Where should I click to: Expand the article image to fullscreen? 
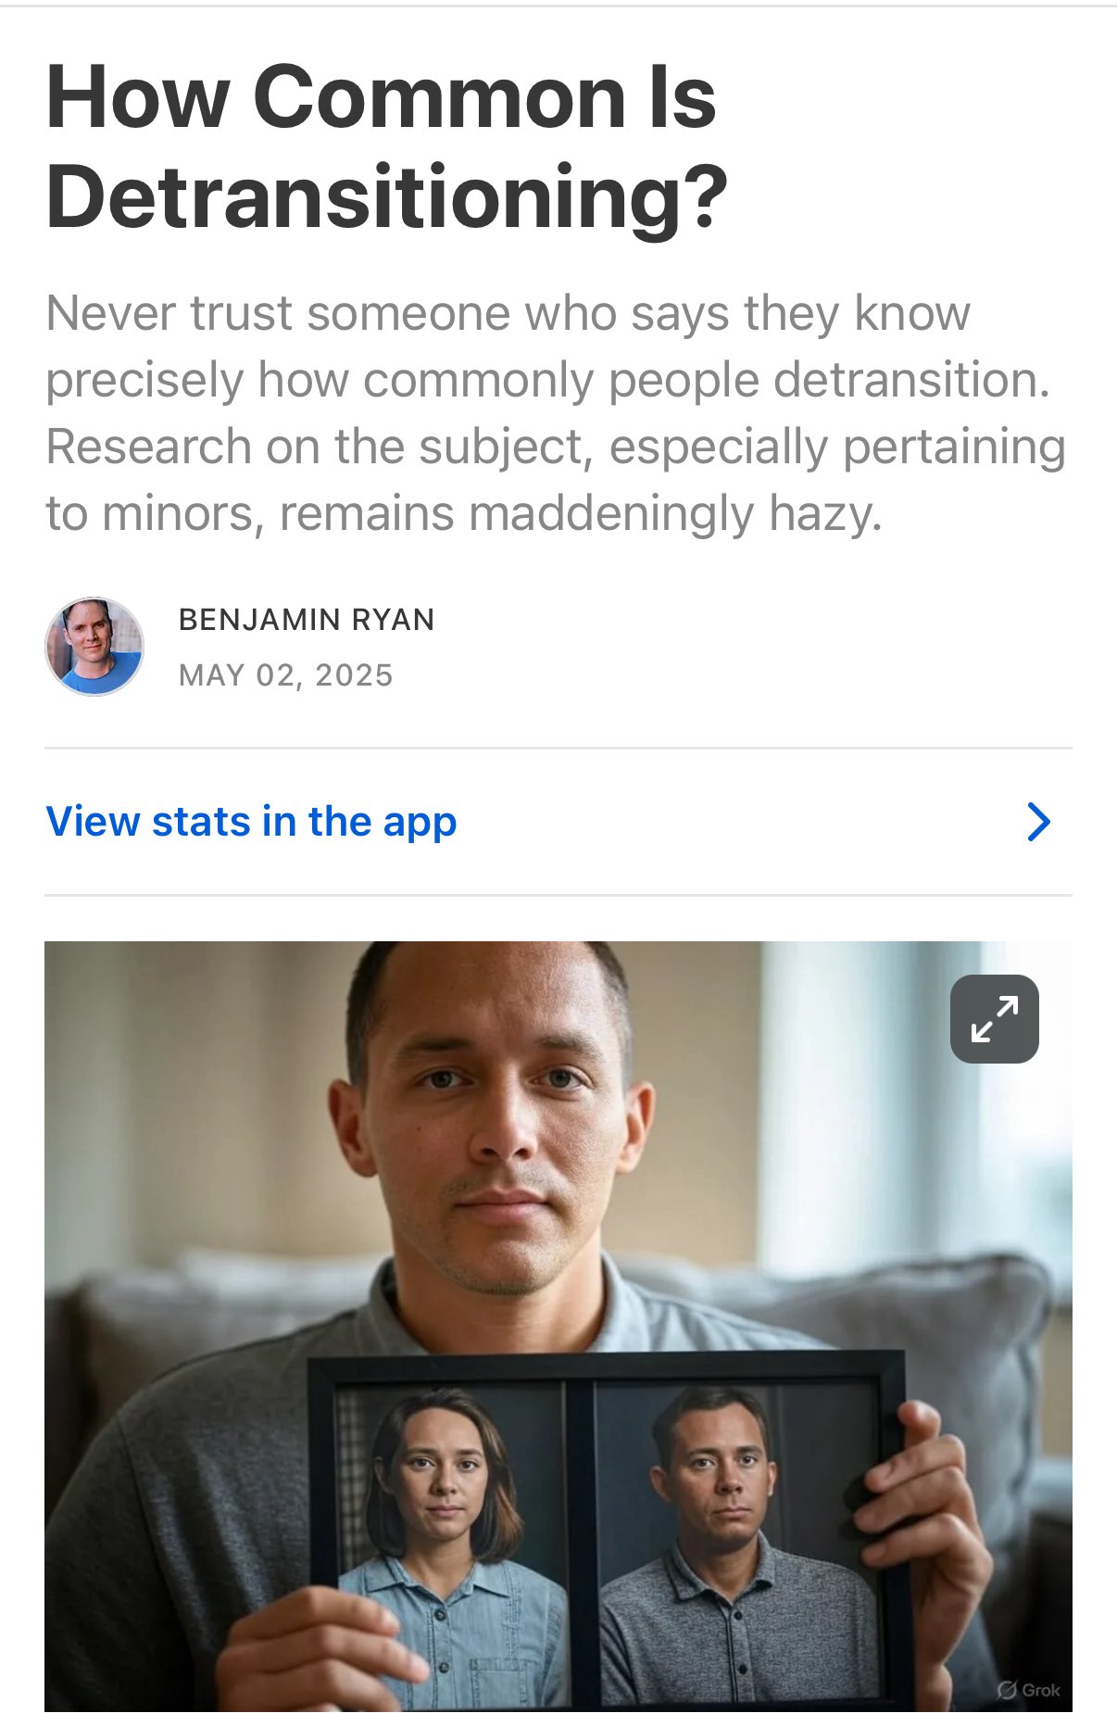coord(994,1018)
